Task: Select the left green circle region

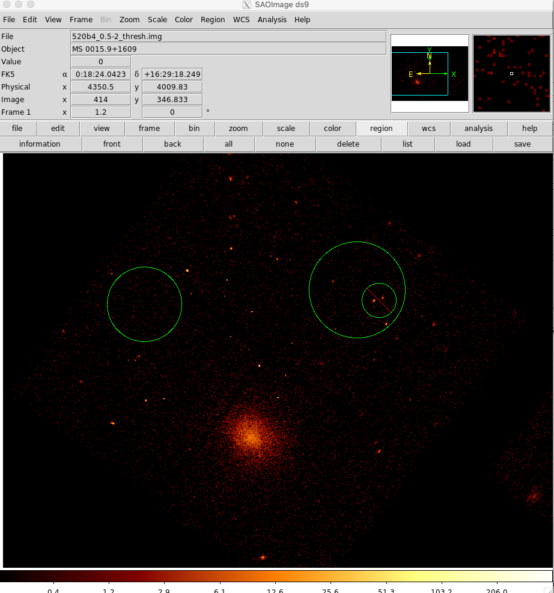Action: click(144, 304)
